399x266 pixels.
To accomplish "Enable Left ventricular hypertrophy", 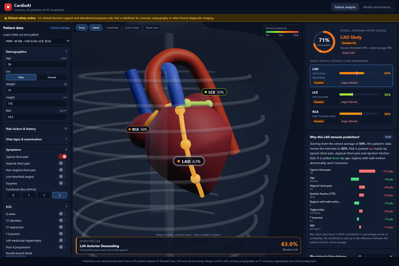I will 62,240.
